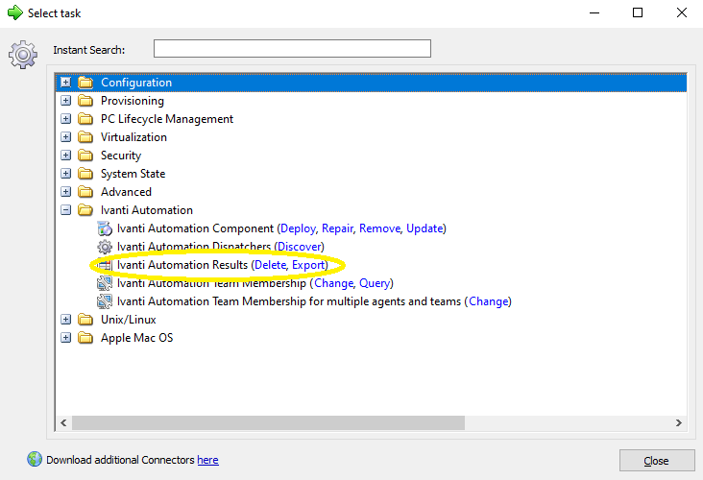Image resolution: width=703 pixels, height=480 pixels.
Task: Click the globe icon near Download additional Connectors
Action: [x=35, y=460]
